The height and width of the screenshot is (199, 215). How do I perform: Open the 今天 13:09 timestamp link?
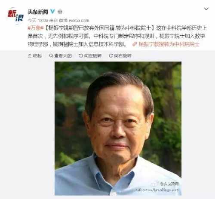pyautogui.click(x=38, y=20)
